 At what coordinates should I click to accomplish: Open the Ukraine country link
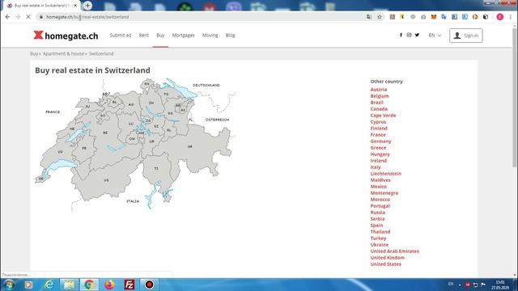(380, 244)
